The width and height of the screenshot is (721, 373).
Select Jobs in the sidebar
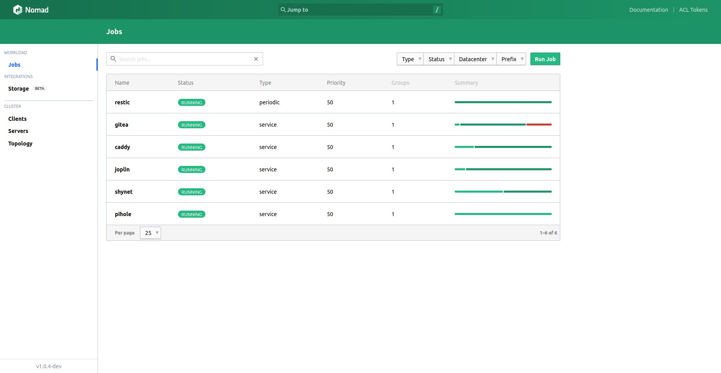click(15, 65)
